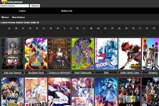Open the Battle Spirits Saga poster
The height and width of the screenshot is (106, 159).
click(130, 54)
